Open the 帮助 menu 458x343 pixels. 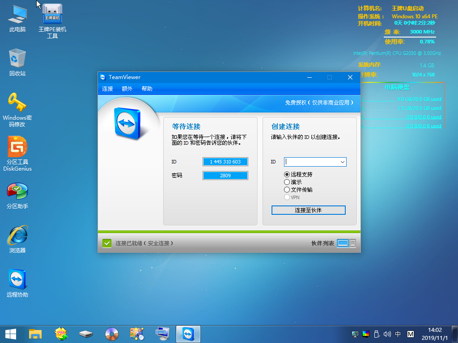[x=147, y=89]
